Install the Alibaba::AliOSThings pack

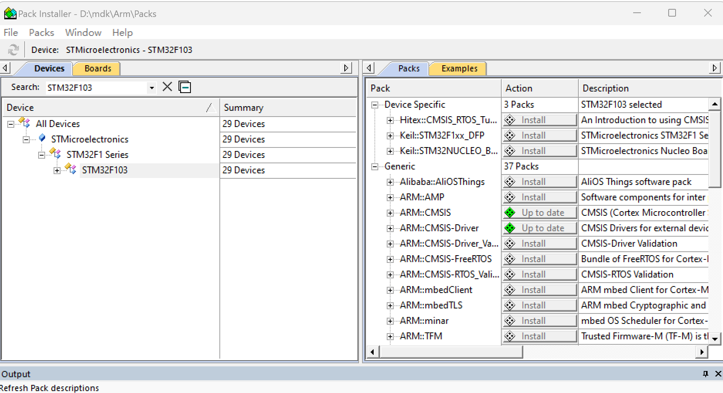539,182
